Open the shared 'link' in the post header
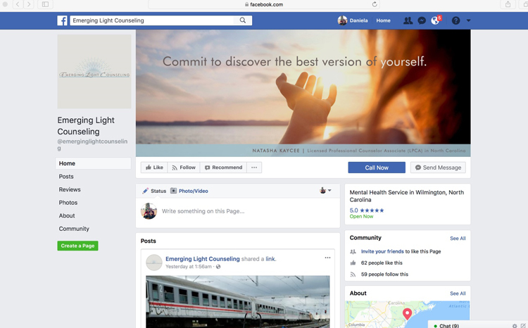The width and height of the screenshot is (528, 328). coord(270,259)
